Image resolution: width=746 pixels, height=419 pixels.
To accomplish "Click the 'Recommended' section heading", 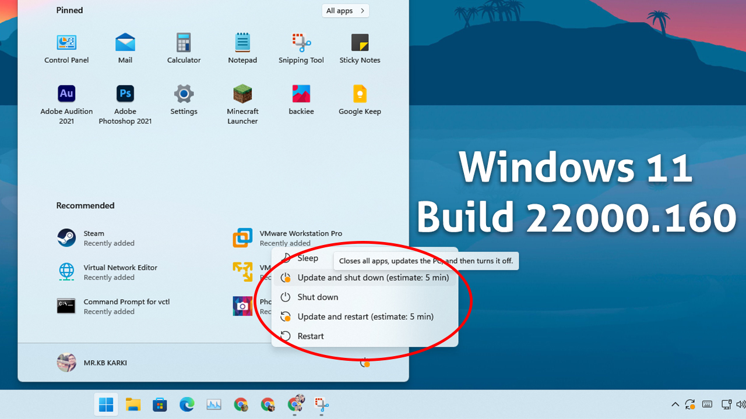I will click(85, 205).
